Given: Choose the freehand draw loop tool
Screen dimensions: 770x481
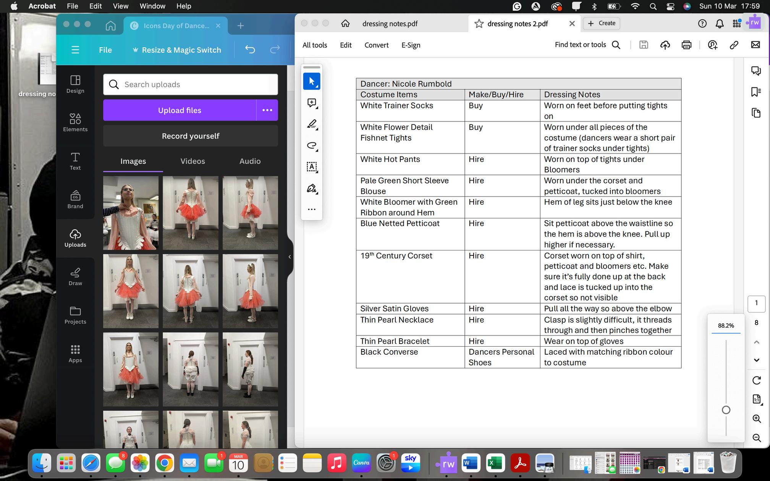Looking at the screenshot, I should coord(311,145).
